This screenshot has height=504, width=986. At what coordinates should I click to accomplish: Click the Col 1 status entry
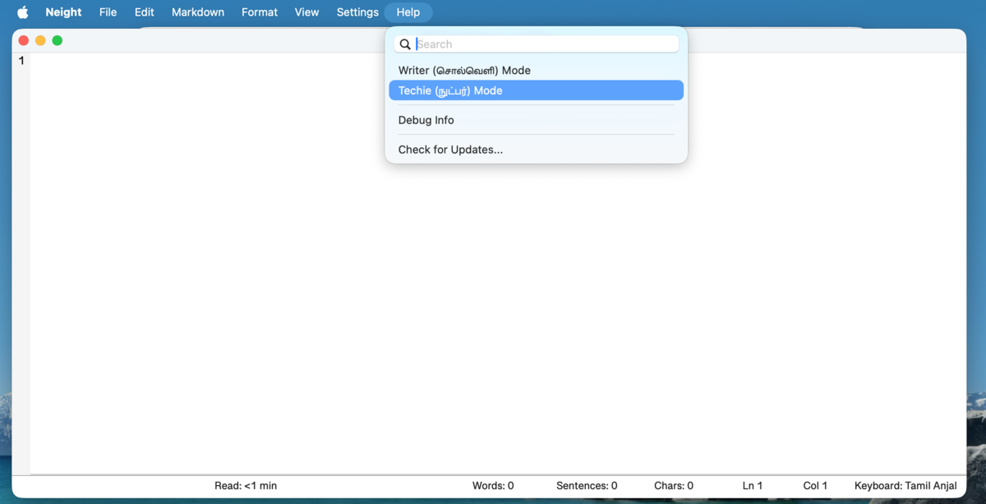click(x=815, y=486)
